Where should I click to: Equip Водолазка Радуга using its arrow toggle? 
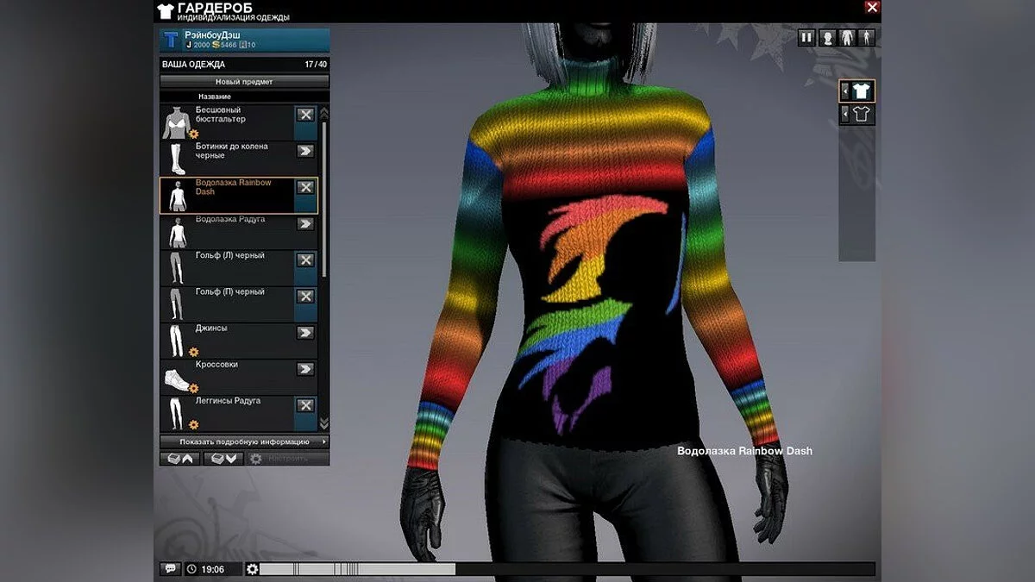pyautogui.click(x=305, y=223)
